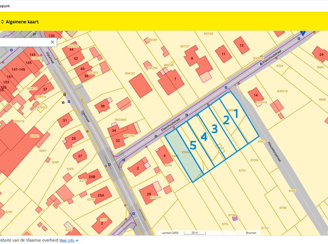Screen dimensions: 328x244
Task: Click parcel label 873G
Action: point(265,228)
